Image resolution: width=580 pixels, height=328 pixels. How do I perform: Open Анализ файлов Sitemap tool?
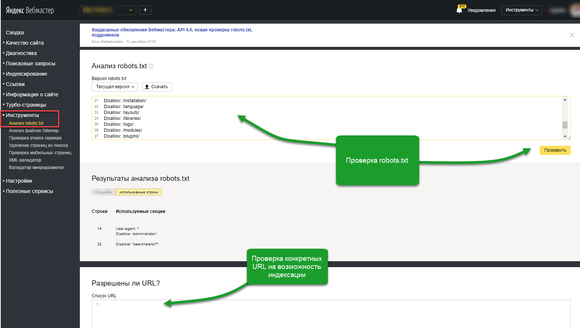pos(34,131)
